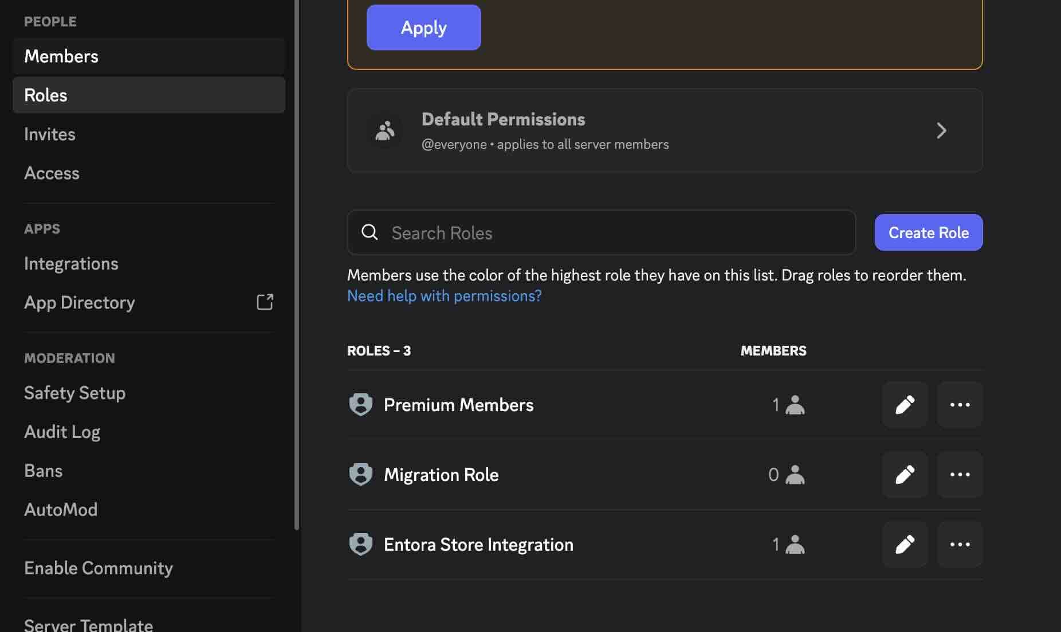
Task: Open more options for Entora Store Integration
Action: pyautogui.click(x=960, y=544)
